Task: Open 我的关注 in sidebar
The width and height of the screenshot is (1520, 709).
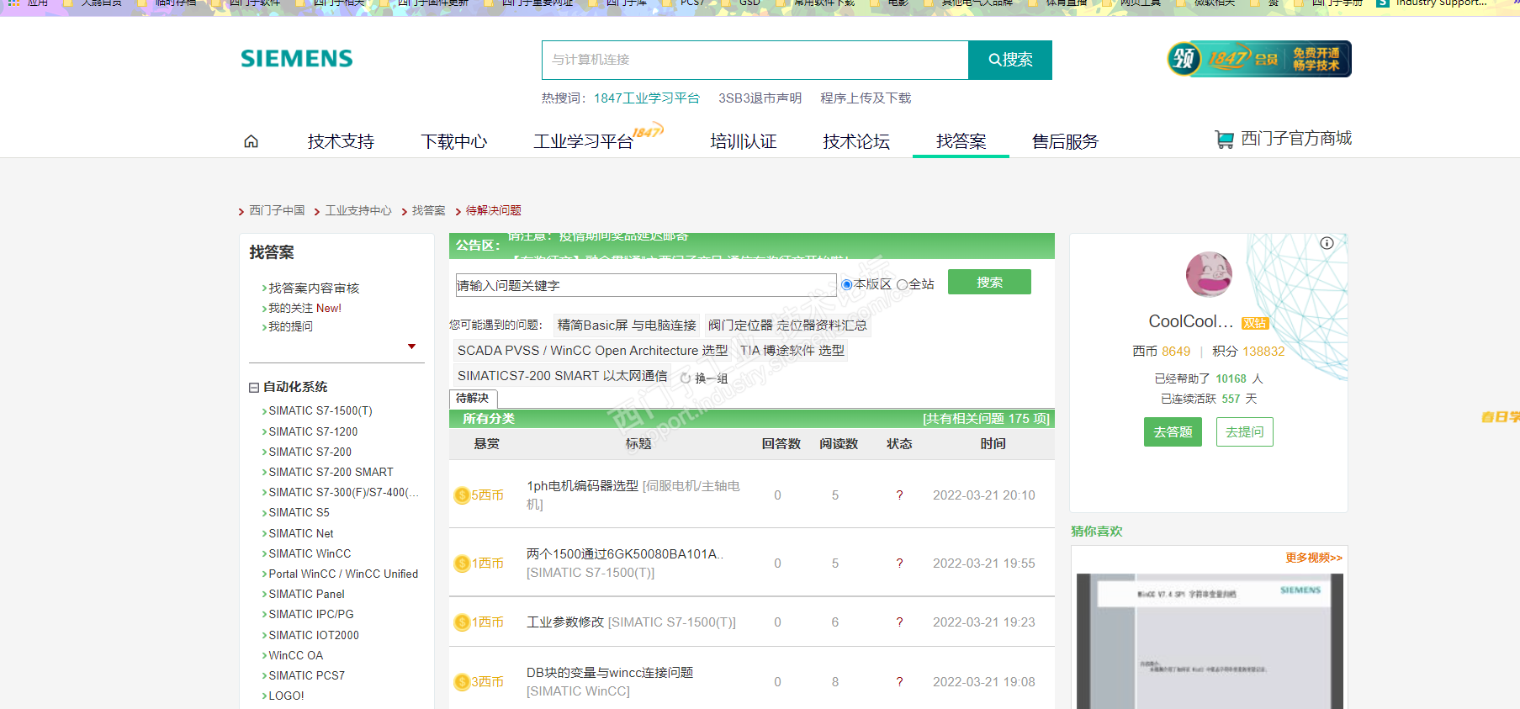Action: tap(305, 309)
